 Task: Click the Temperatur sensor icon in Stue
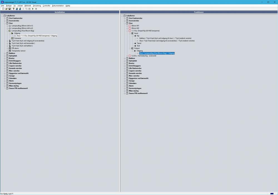10,51
